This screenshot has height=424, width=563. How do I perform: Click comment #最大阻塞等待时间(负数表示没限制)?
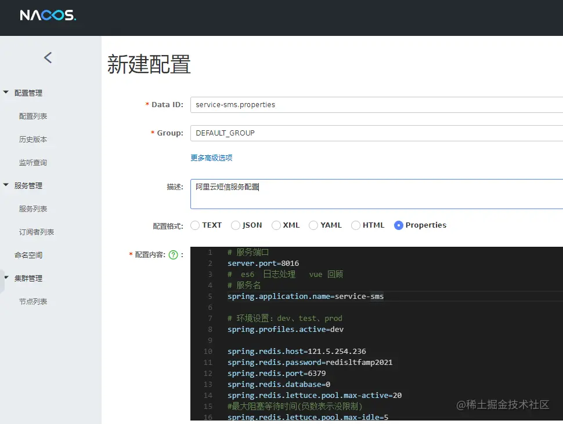point(295,407)
